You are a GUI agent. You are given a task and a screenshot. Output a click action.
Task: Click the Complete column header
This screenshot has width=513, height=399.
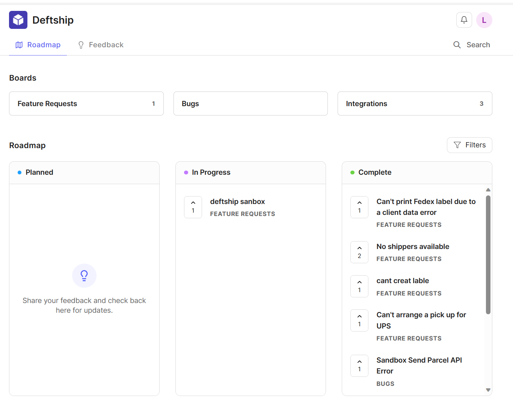coord(417,172)
